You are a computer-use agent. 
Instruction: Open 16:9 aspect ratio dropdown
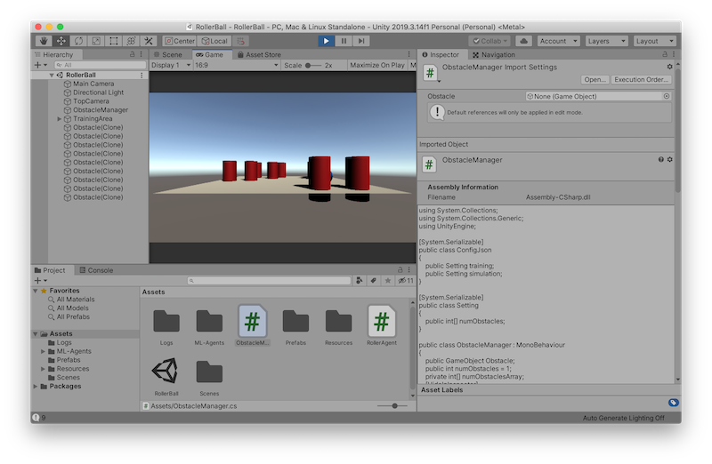point(236,65)
